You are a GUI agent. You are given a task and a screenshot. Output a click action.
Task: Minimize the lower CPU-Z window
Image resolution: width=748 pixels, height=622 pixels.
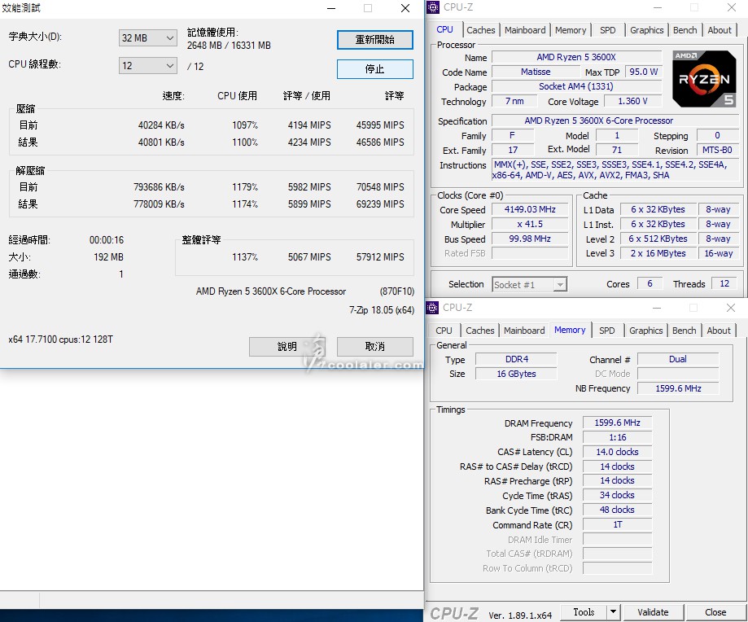click(657, 308)
